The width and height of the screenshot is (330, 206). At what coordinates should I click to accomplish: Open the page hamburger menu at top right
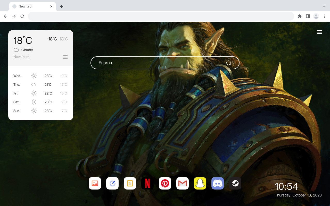(x=319, y=32)
